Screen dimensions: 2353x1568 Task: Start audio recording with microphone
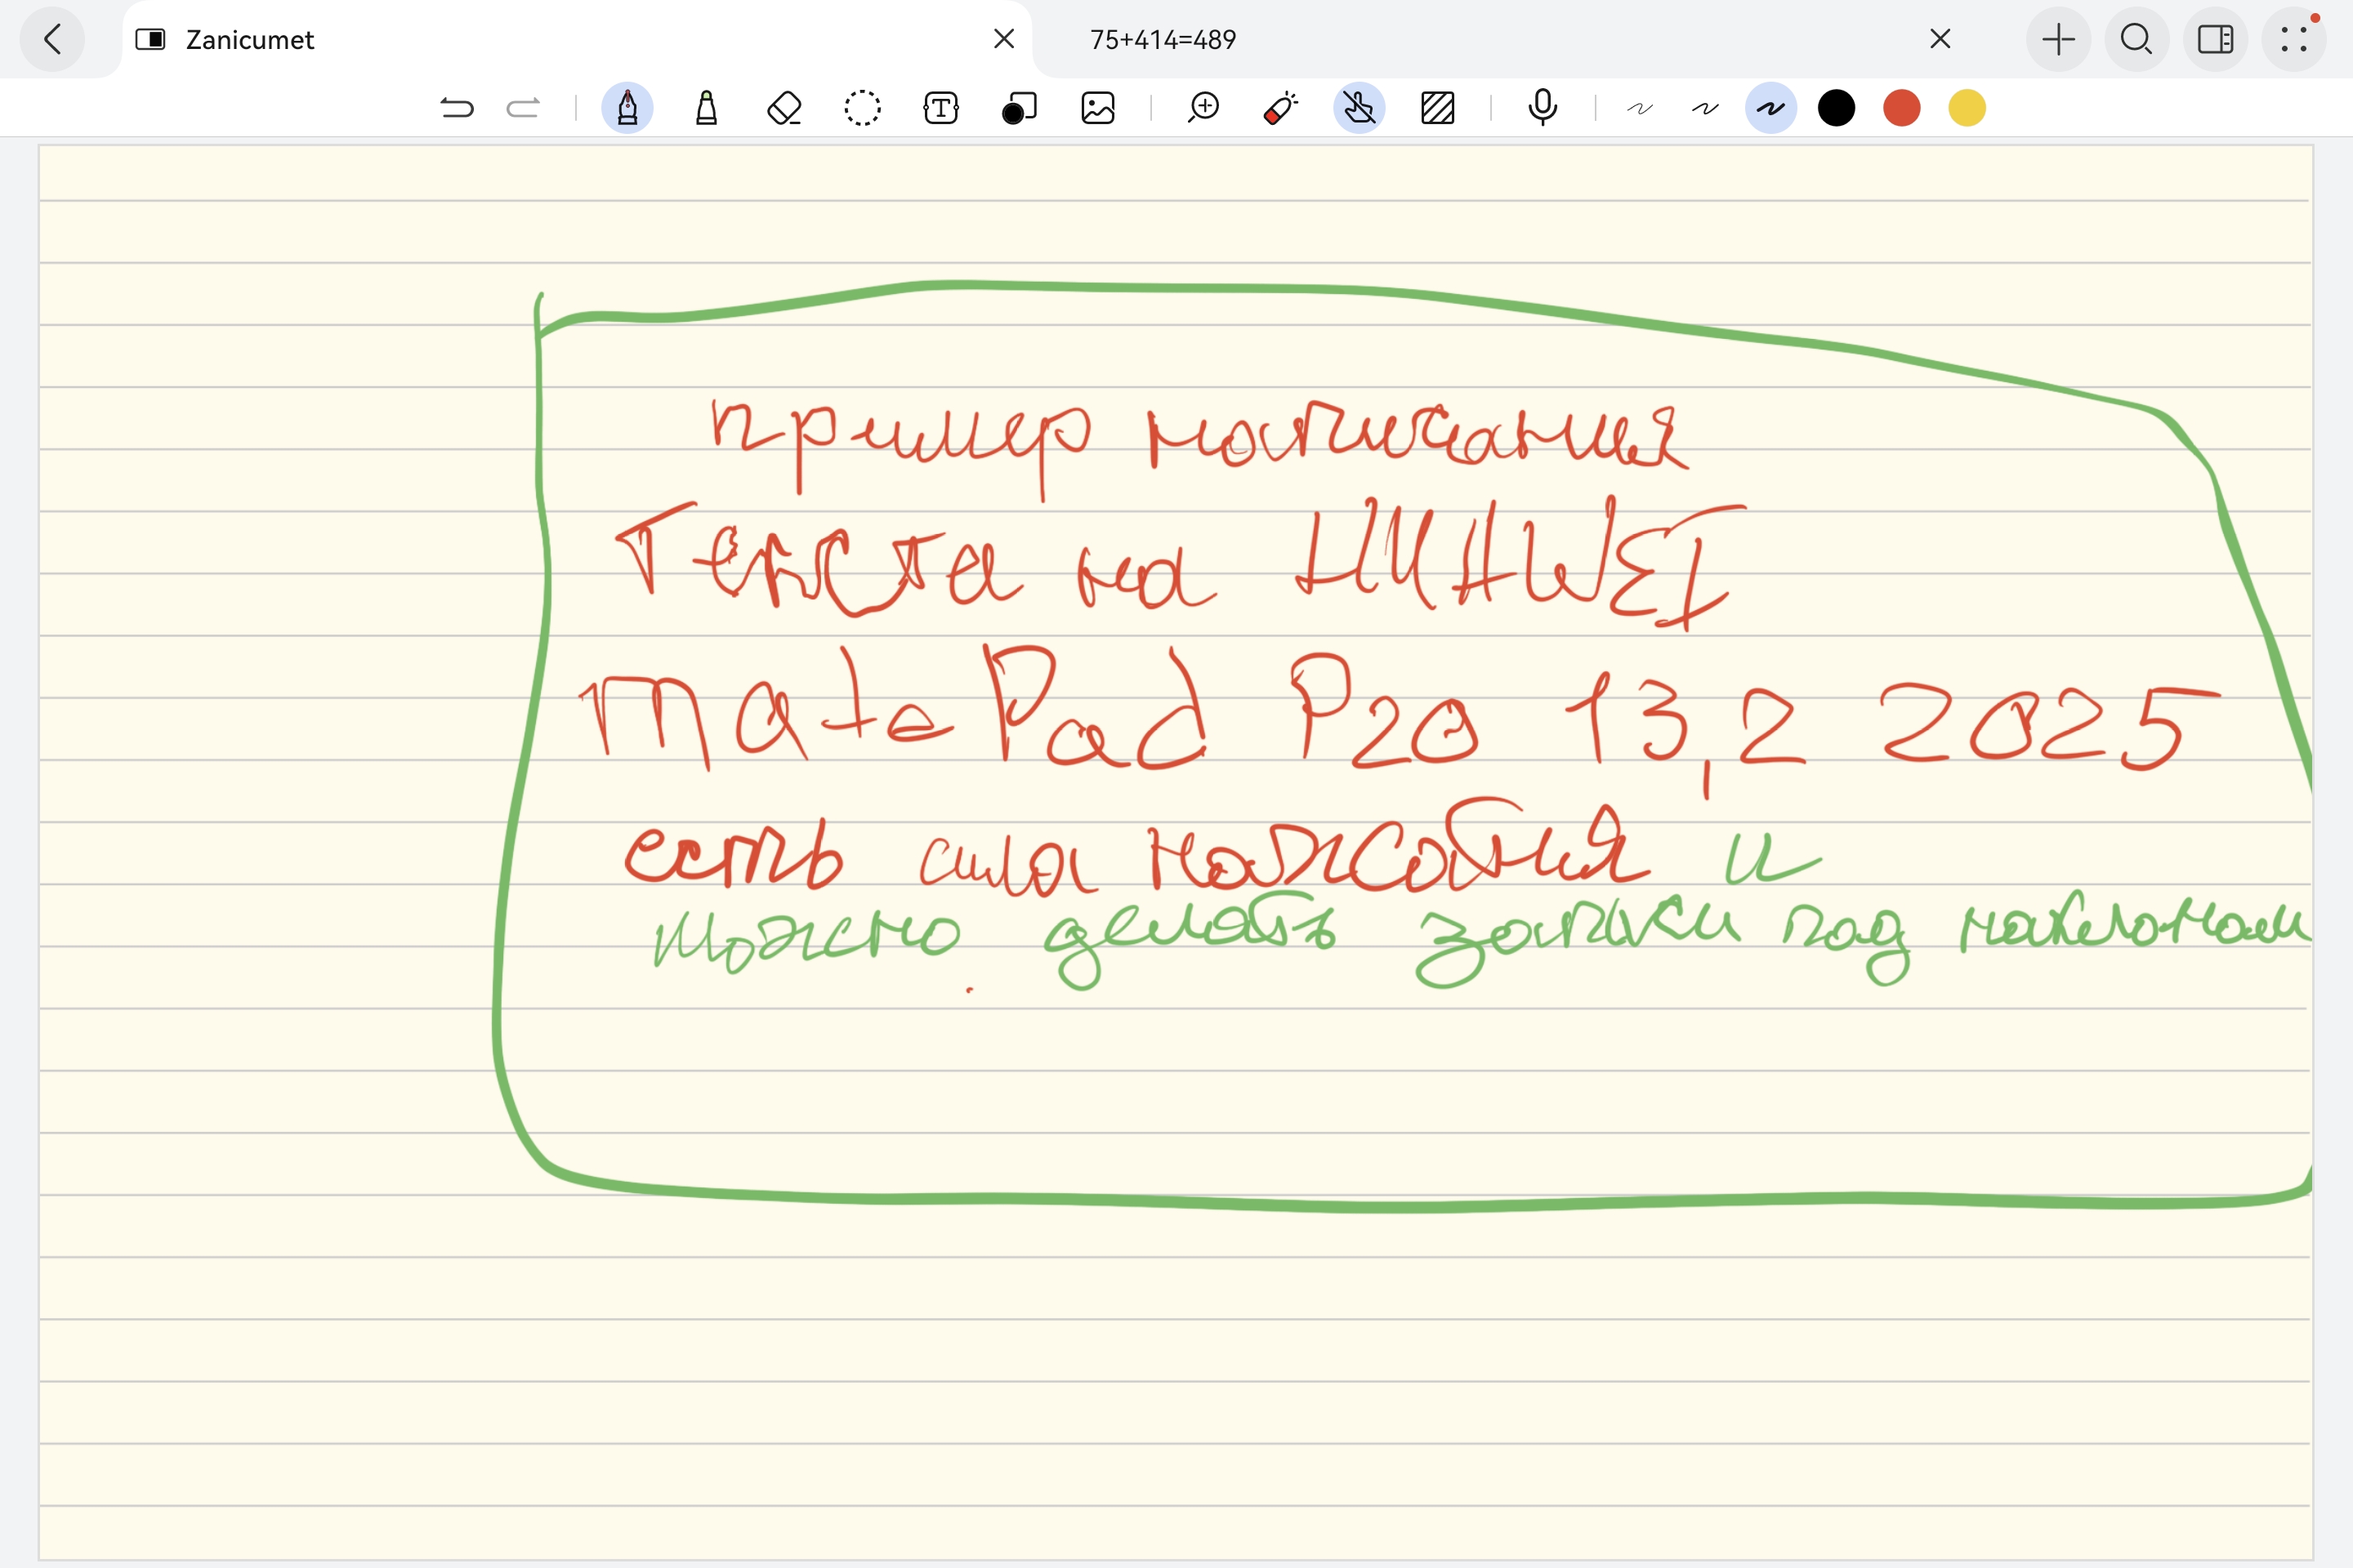(x=1543, y=108)
